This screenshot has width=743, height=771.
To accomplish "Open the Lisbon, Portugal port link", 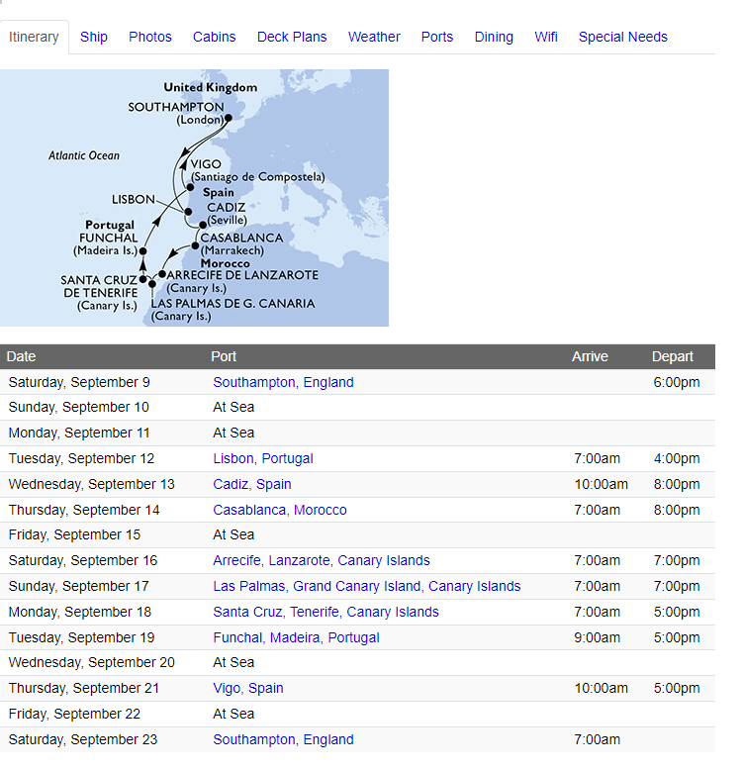I will (263, 458).
